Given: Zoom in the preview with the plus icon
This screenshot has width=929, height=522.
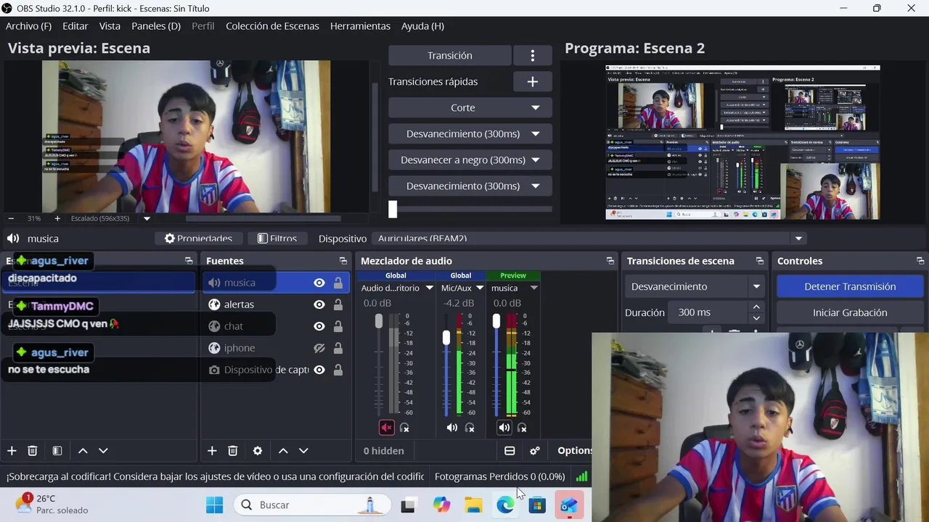Looking at the screenshot, I should [57, 218].
